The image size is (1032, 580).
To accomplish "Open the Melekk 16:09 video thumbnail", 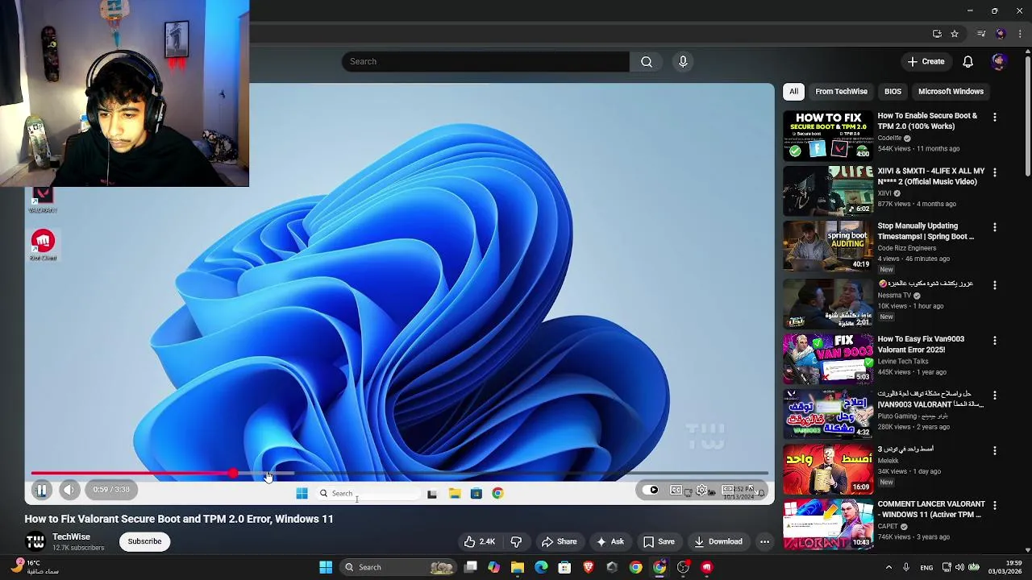I will pyautogui.click(x=828, y=469).
